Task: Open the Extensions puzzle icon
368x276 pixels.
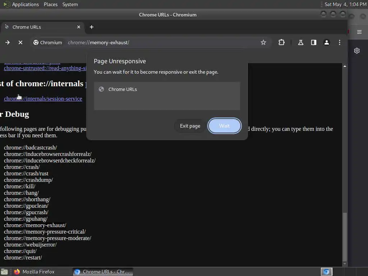Action: tap(281, 42)
